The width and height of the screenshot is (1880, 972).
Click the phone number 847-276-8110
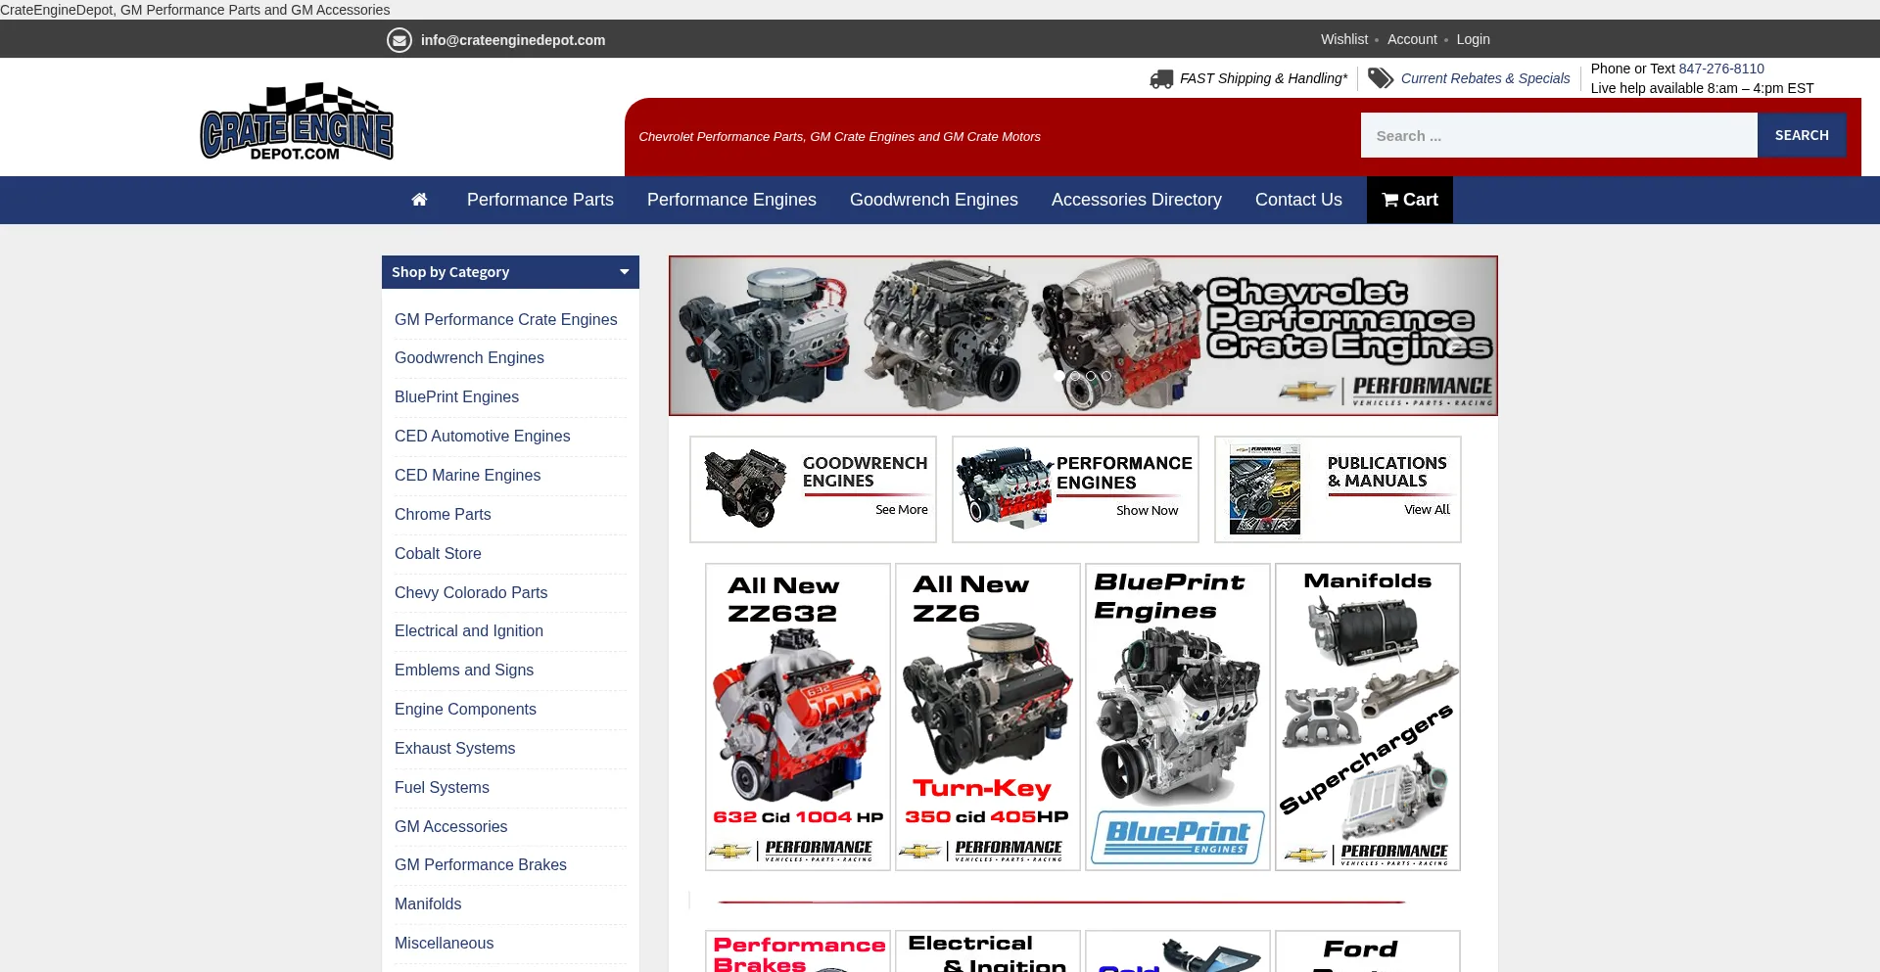pos(1721,69)
